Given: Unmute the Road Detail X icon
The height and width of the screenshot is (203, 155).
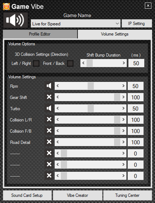Looking at the screenshot, I should [x=49, y=142].
